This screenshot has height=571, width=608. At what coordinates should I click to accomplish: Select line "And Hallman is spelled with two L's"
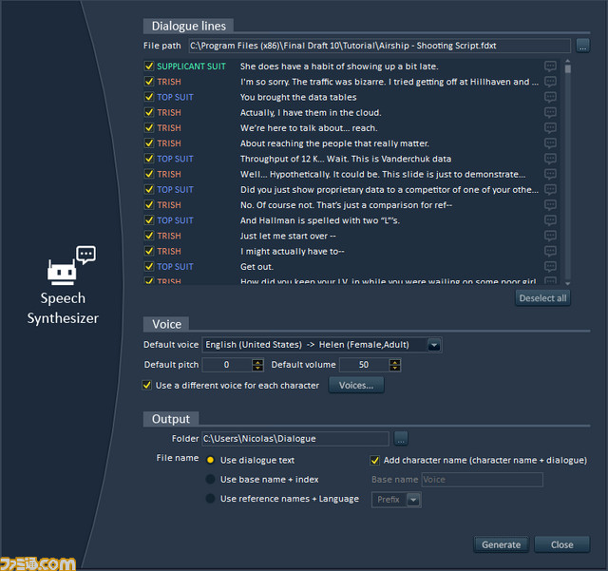[320, 220]
